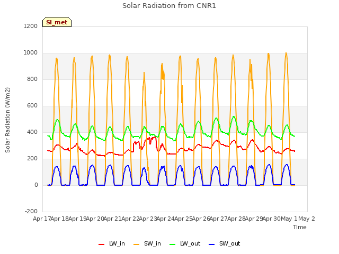The image size is (339, 254).
Task: Click the red LW_in legend swatch
Action: click(101, 244)
